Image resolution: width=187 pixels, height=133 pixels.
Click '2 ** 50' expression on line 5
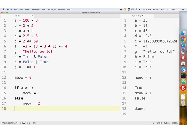[x=30, y=41]
